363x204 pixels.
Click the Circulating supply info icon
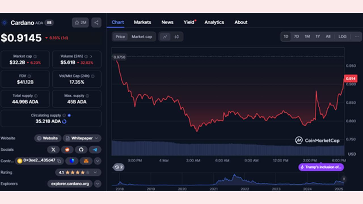point(64,115)
